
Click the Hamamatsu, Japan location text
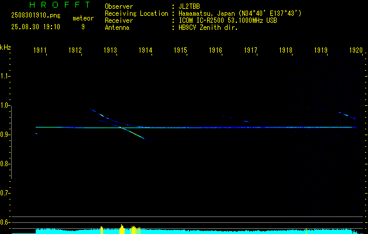240,13
